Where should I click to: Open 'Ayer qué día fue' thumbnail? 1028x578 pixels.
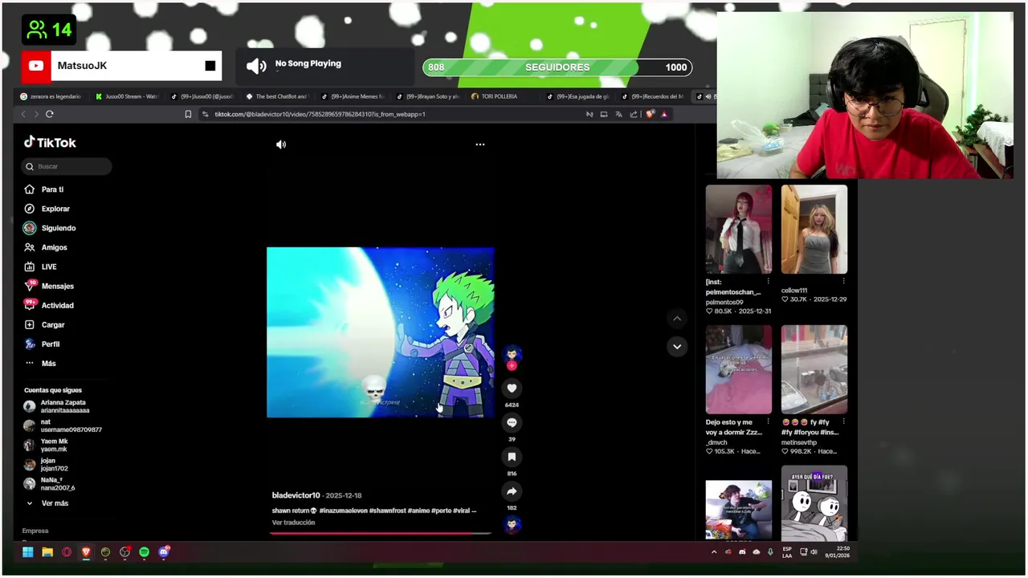(x=814, y=503)
